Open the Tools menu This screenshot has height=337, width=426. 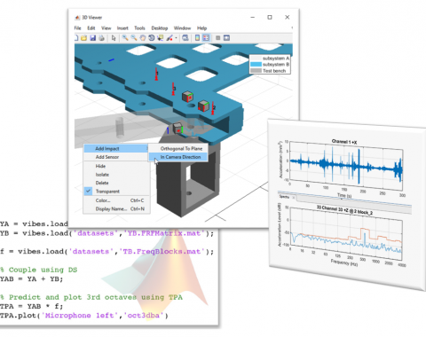pyautogui.click(x=139, y=28)
